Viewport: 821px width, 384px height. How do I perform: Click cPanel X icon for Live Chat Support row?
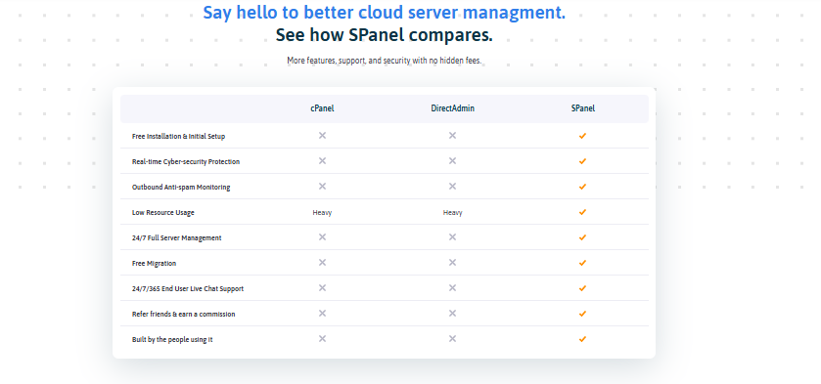pos(322,287)
